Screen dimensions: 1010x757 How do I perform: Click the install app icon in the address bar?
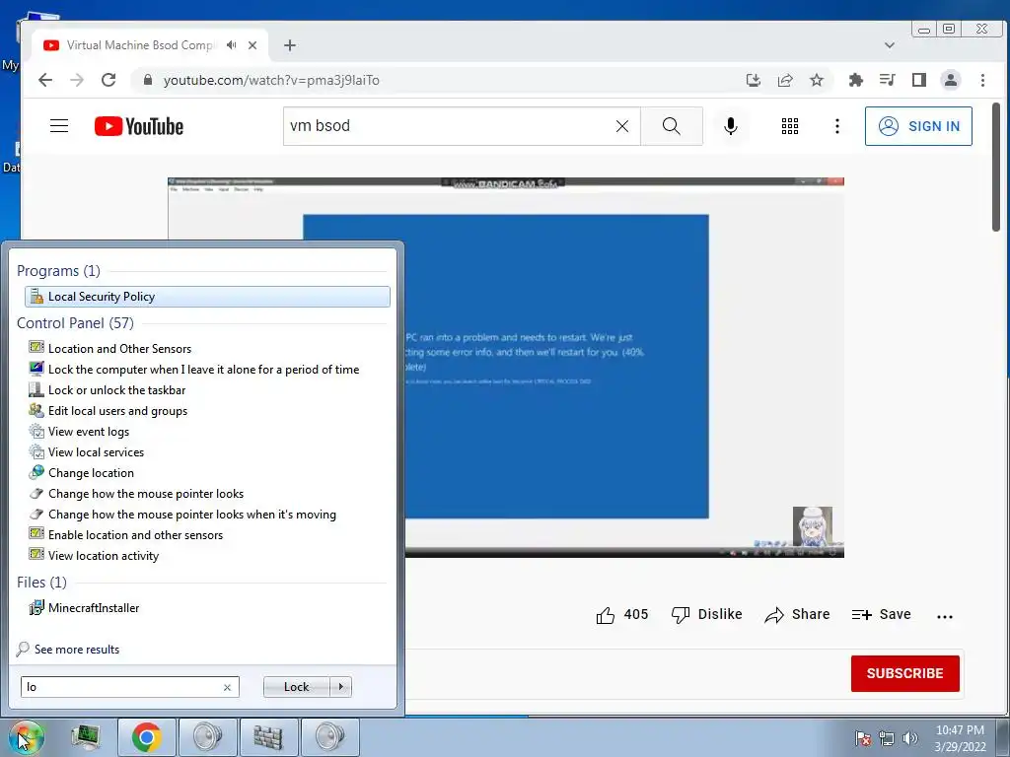753,80
